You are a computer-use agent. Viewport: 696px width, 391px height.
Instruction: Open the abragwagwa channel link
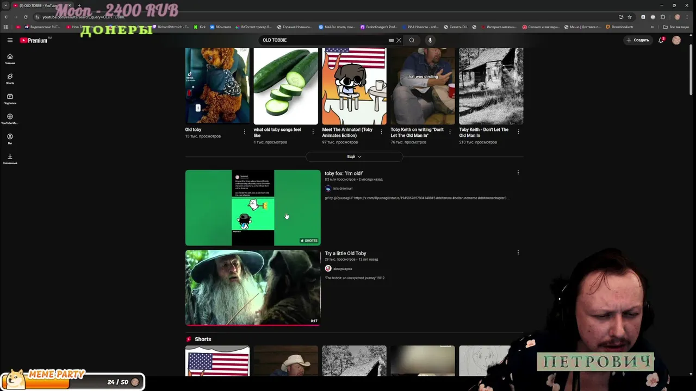343,268
